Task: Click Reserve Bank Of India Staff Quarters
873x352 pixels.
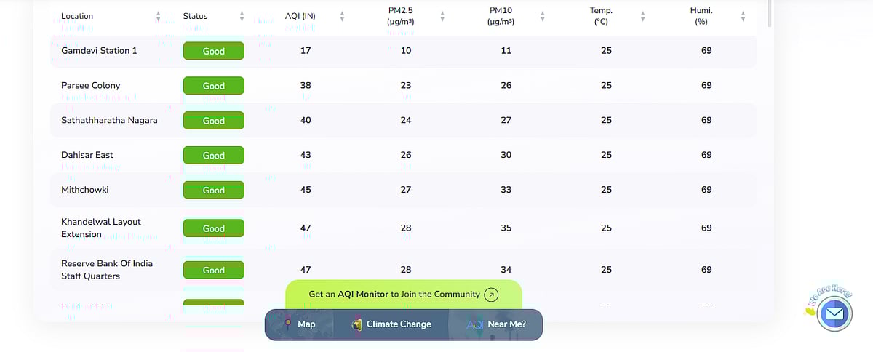Action: click(x=107, y=270)
